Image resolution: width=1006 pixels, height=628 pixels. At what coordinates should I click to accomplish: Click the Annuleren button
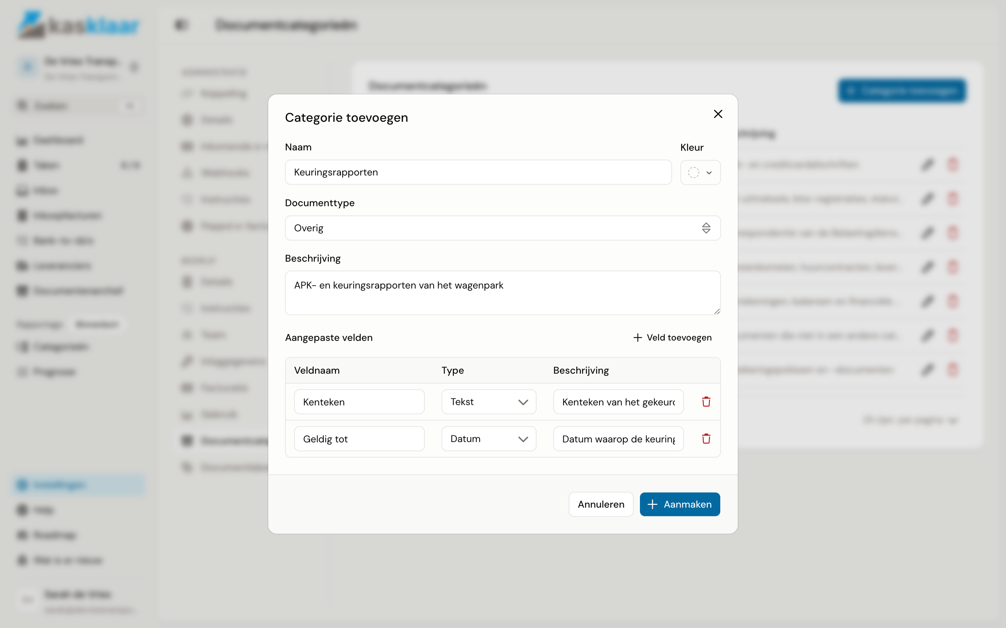601,504
